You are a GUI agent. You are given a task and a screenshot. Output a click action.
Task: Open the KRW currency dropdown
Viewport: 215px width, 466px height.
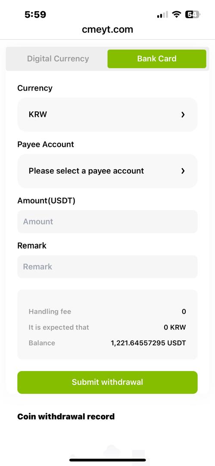click(108, 114)
